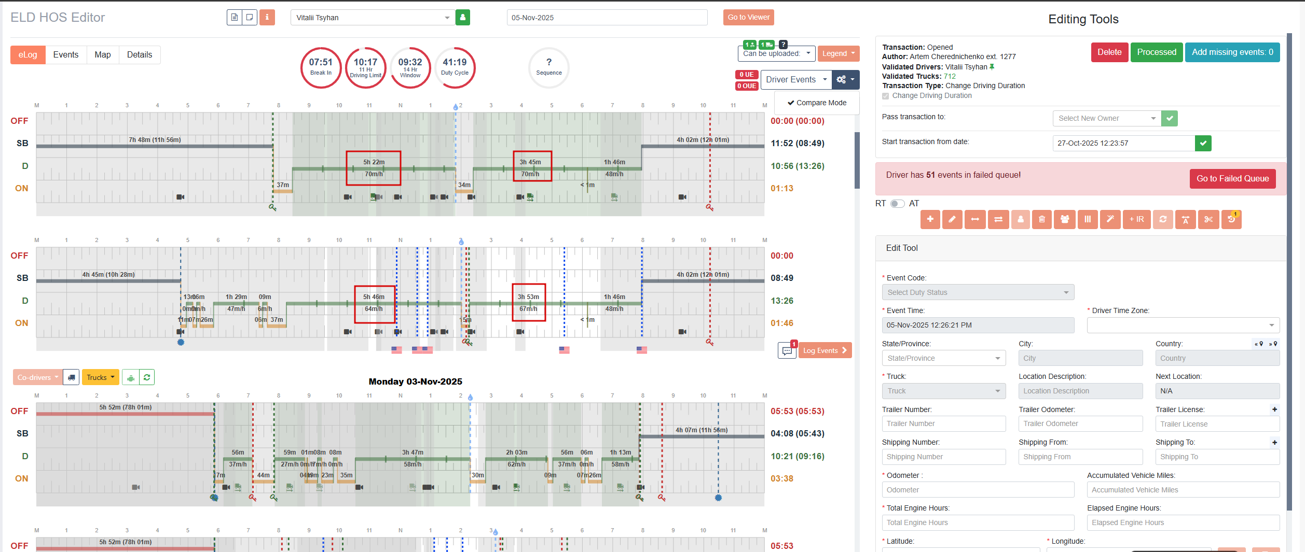Select the pencil edit tool
This screenshot has height=552, width=1305.
click(952, 219)
